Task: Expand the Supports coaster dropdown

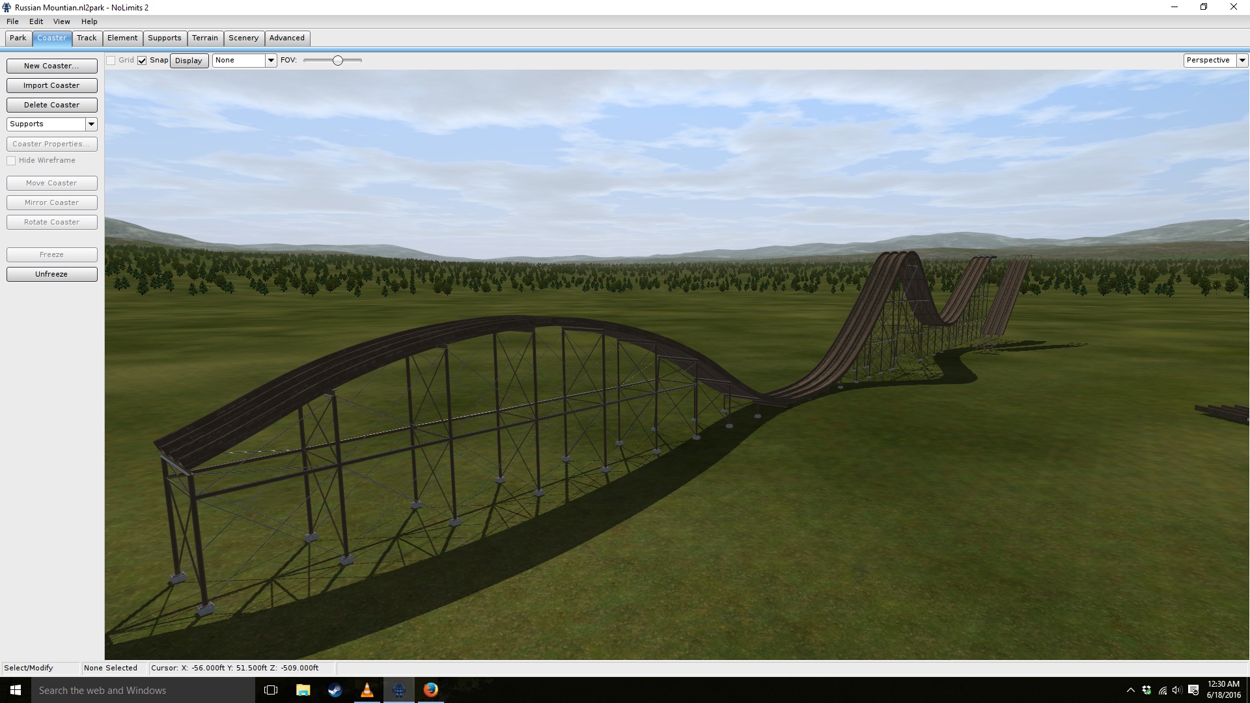Action: [91, 124]
